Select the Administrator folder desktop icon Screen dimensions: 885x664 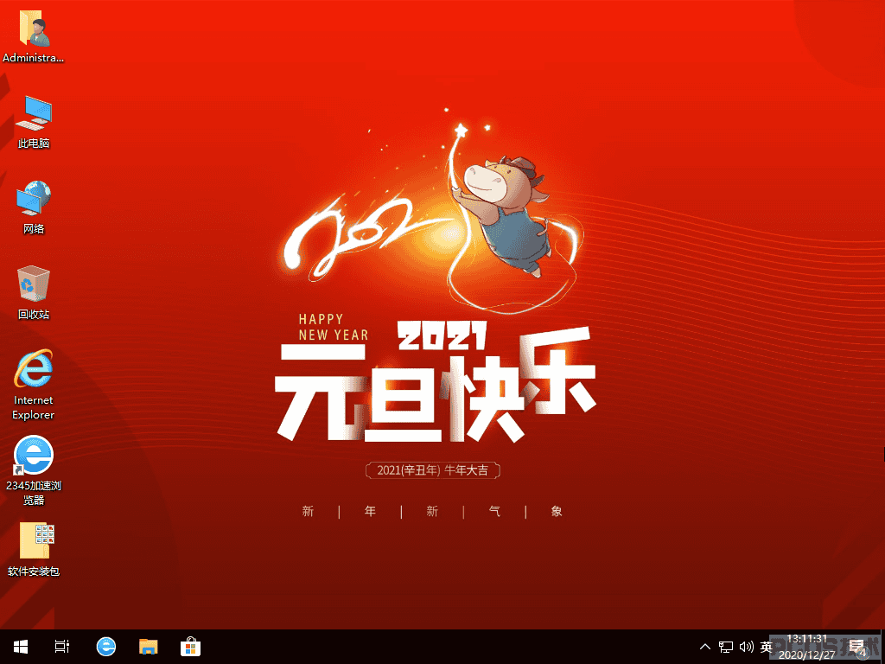(x=34, y=37)
